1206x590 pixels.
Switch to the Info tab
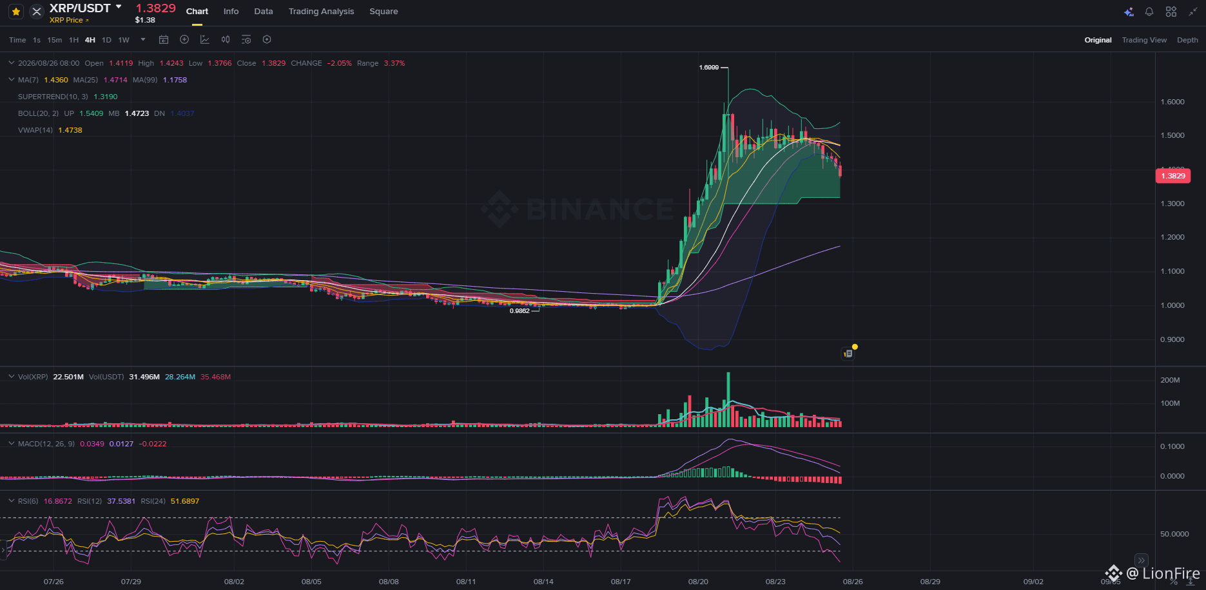(231, 12)
